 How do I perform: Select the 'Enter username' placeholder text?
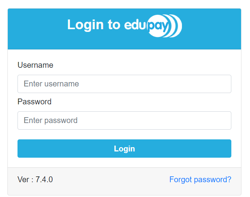click(51, 84)
